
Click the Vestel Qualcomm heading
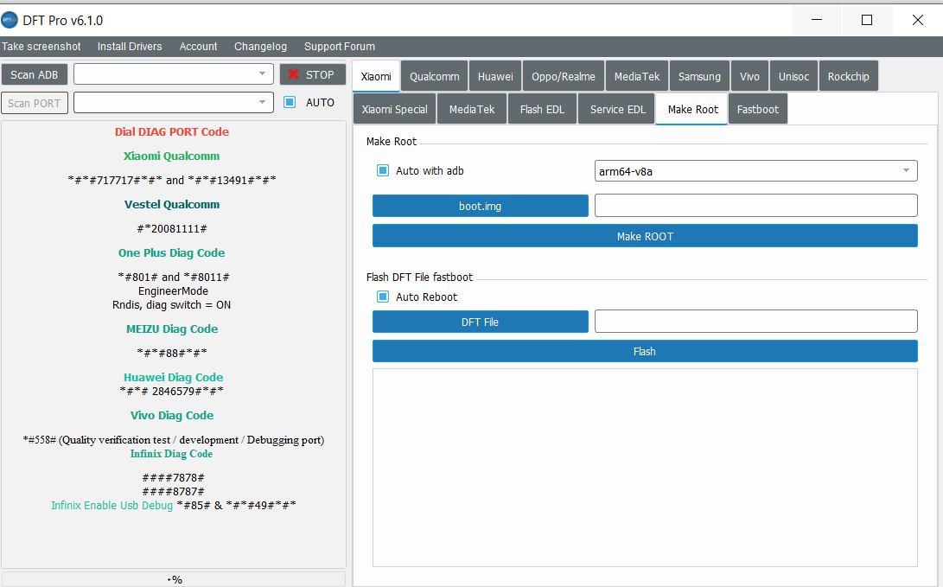172,205
